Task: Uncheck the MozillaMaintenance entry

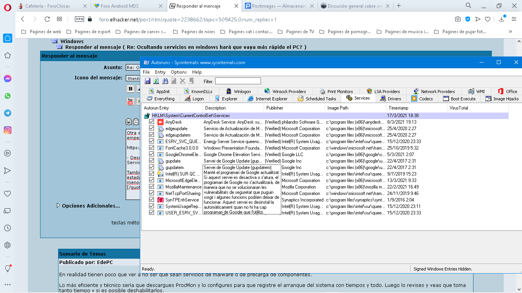Action: (x=151, y=187)
